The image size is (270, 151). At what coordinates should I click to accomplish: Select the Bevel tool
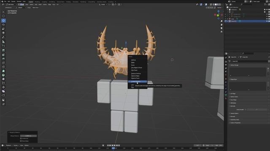(x=3, y=59)
